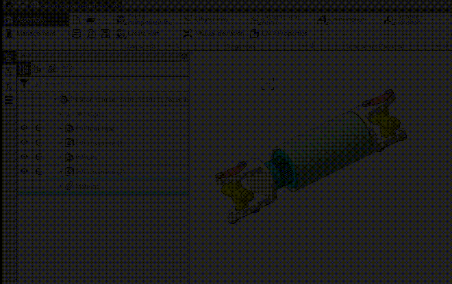The image size is (452, 284).
Task: Hide the Short Pipe component
Action: [x=24, y=128]
